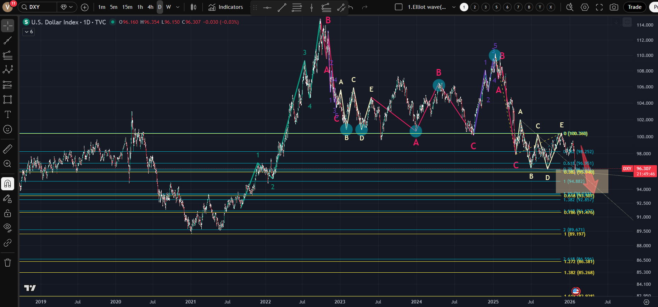Open the candlestick chart type selector
Screen dimensions: 658x307
(193, 7)
